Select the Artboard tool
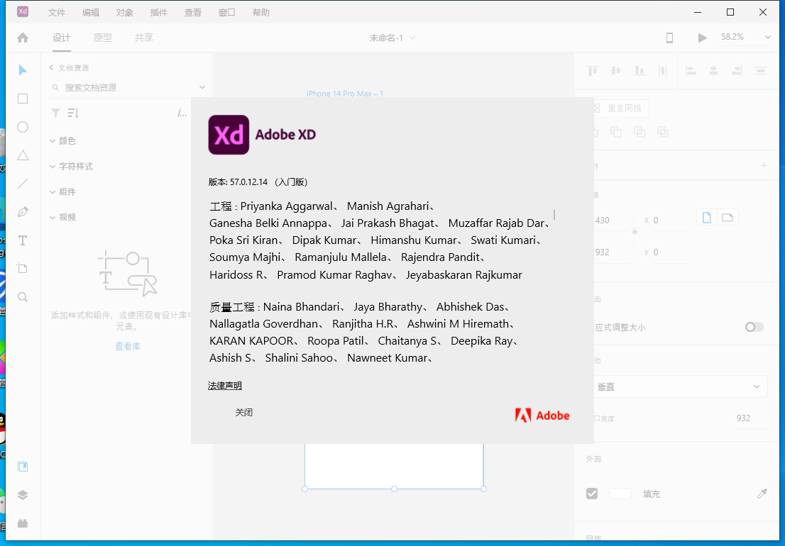The width and height of the screenshot is (785, 546). pos(22,269)
